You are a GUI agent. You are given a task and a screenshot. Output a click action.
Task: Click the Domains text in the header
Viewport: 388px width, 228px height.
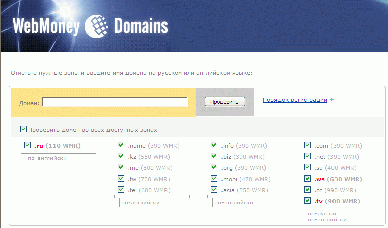141,26
